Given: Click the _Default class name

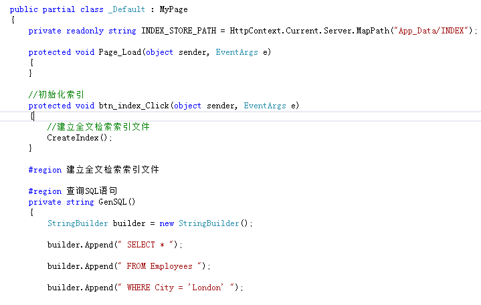Looking at the screenshot, I should [126, 9].
